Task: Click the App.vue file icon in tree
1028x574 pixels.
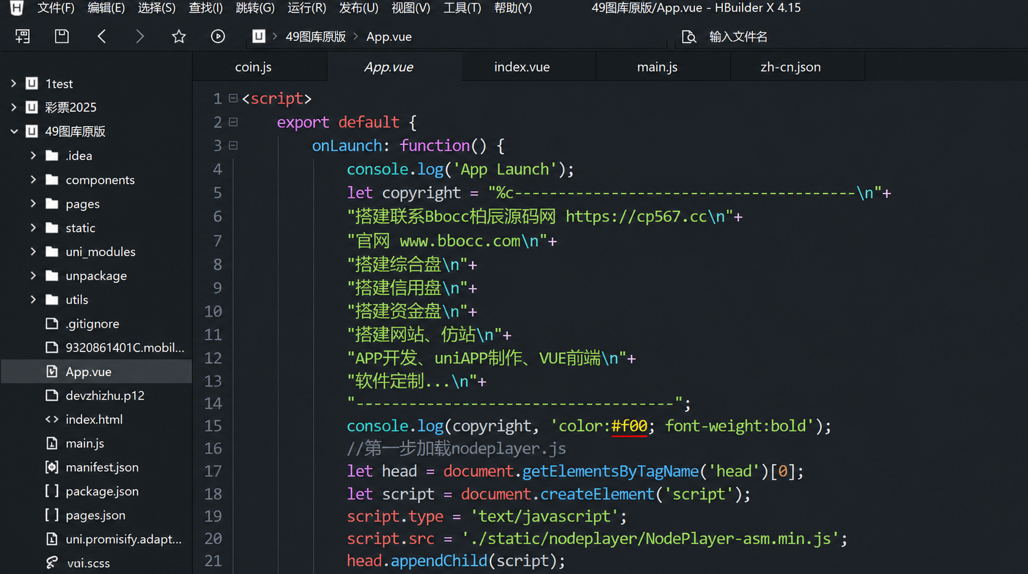Action: pos(52,372)
